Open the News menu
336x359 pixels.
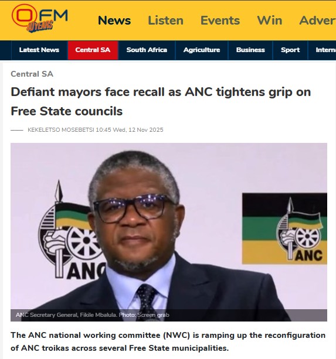click(x=114, y=20)
